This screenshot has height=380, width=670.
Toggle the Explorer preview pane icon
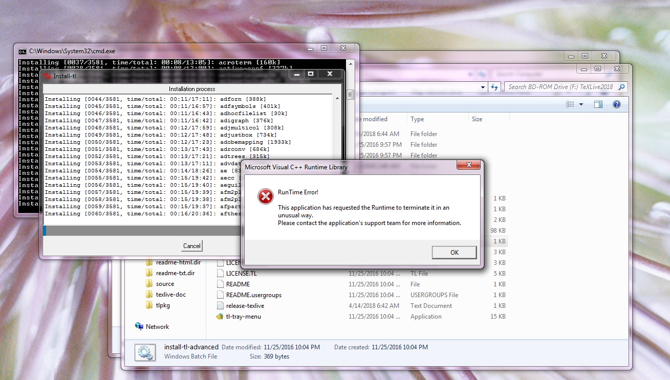(598, 104)
